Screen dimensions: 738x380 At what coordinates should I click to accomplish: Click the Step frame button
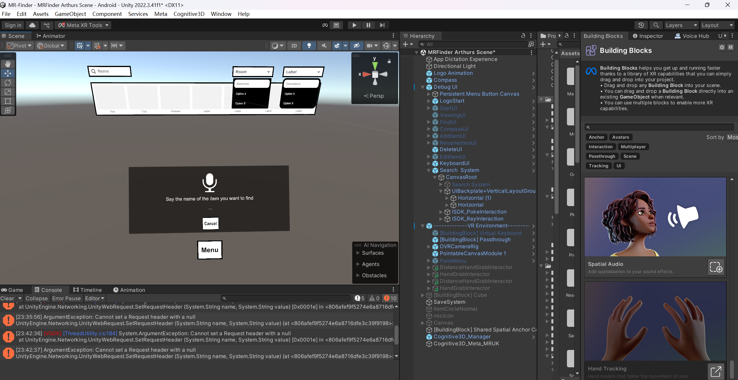(x=382, y=25)
